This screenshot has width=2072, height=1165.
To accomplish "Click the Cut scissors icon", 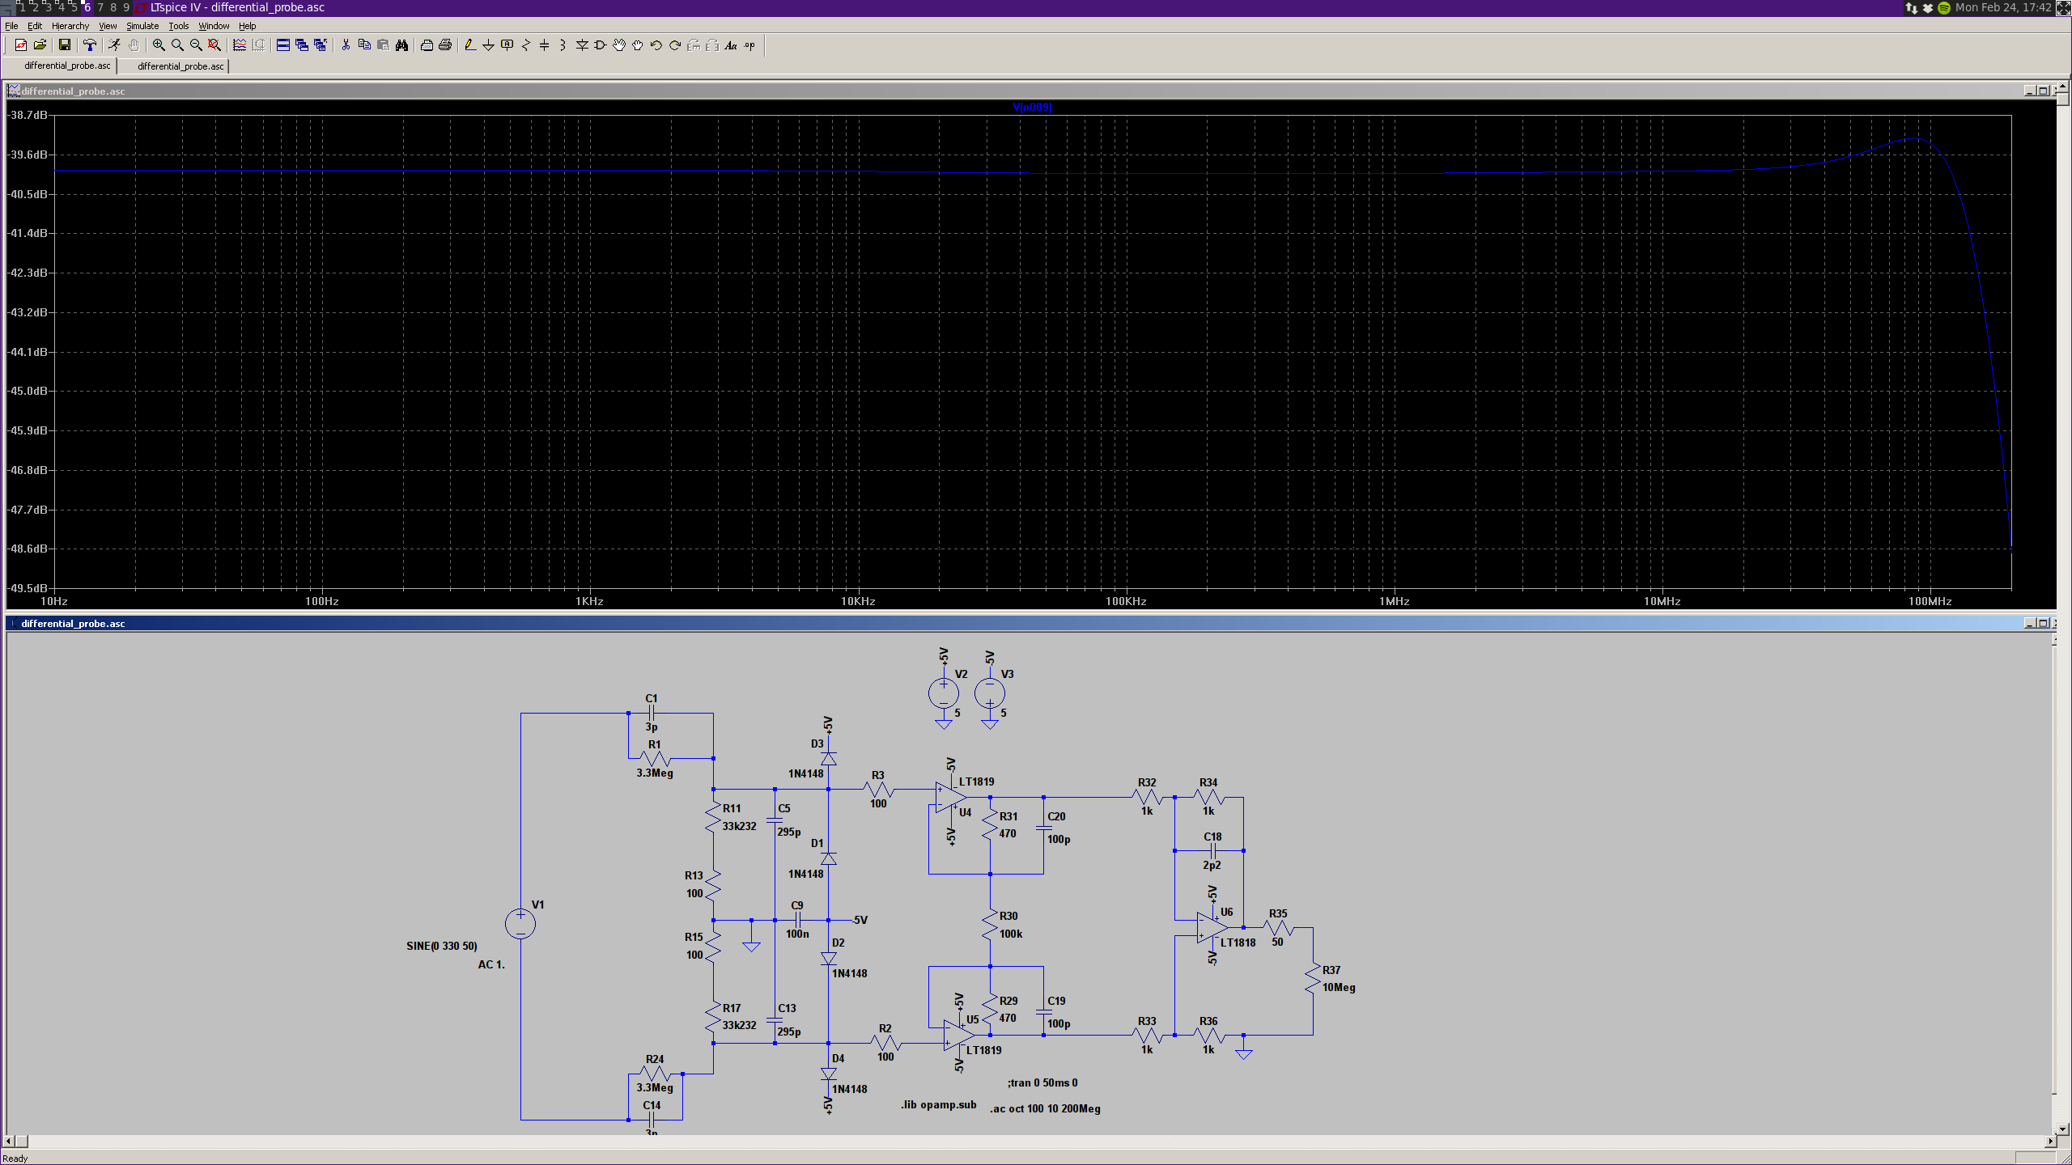I will (346, 45).
